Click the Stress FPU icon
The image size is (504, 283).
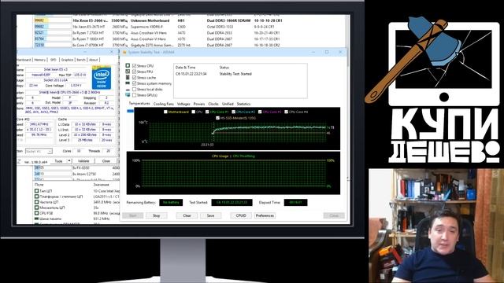[128, 72]
